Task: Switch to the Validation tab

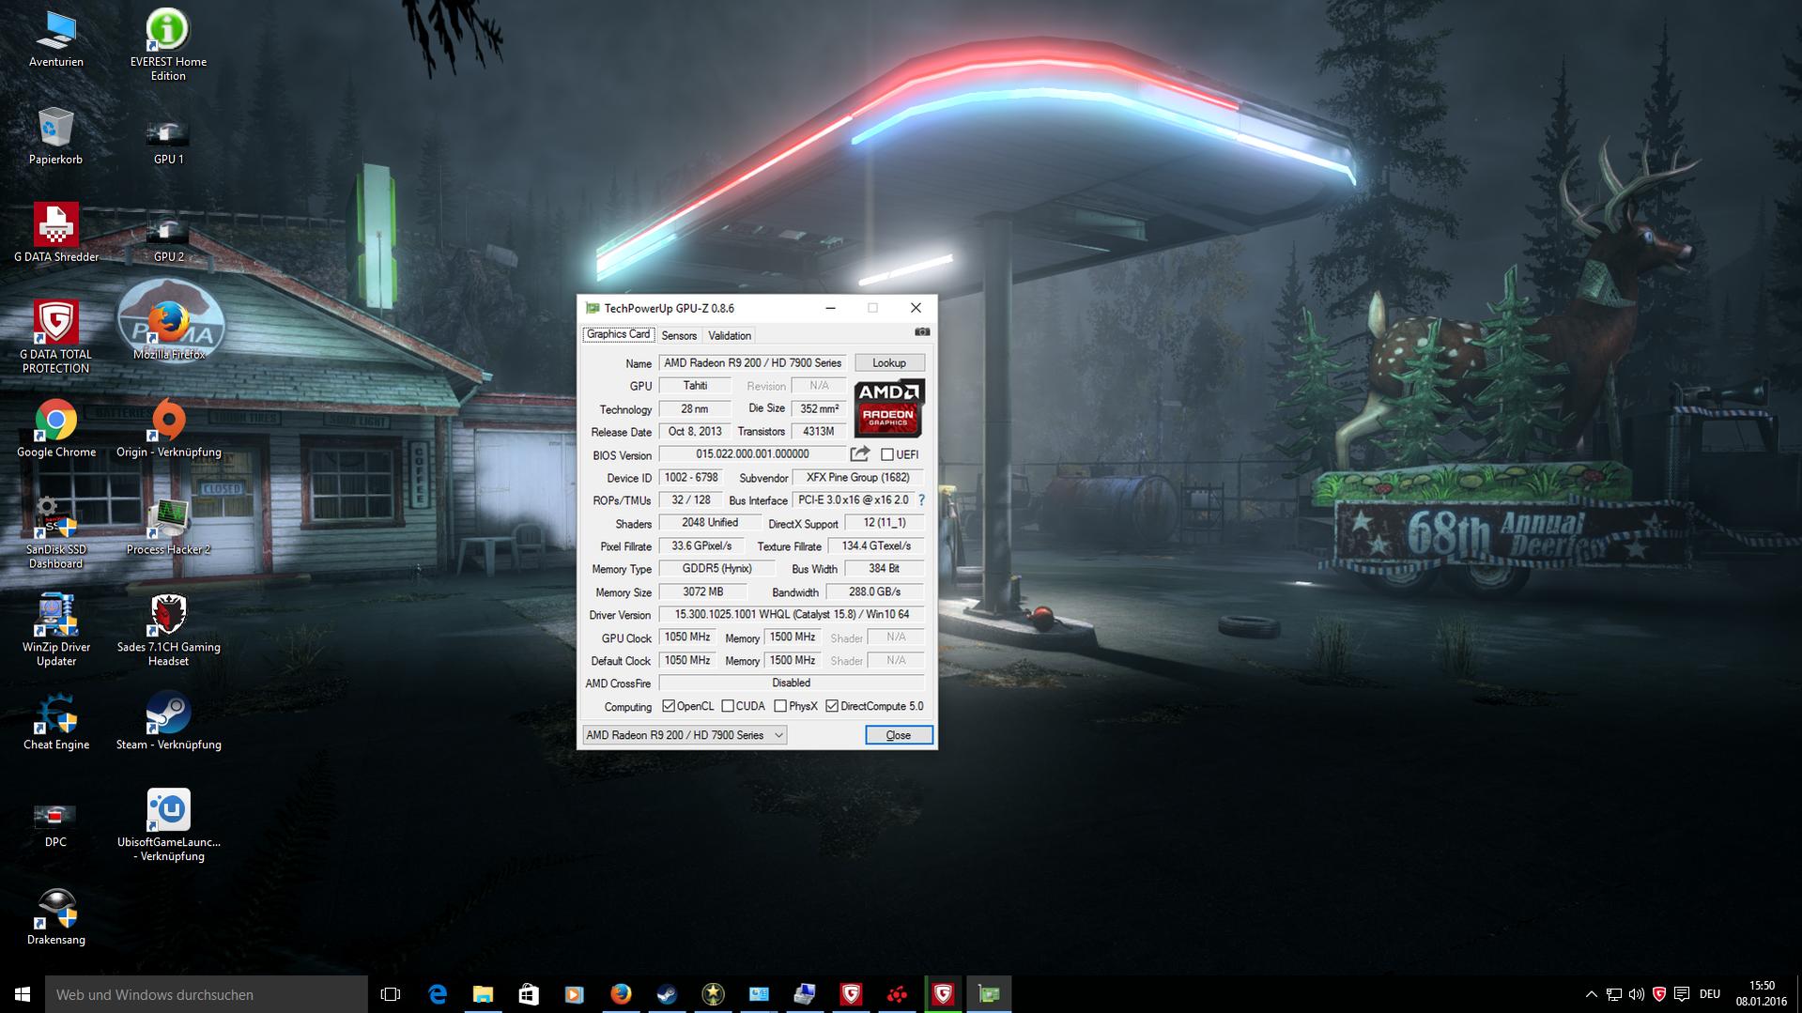Action: 730,335
